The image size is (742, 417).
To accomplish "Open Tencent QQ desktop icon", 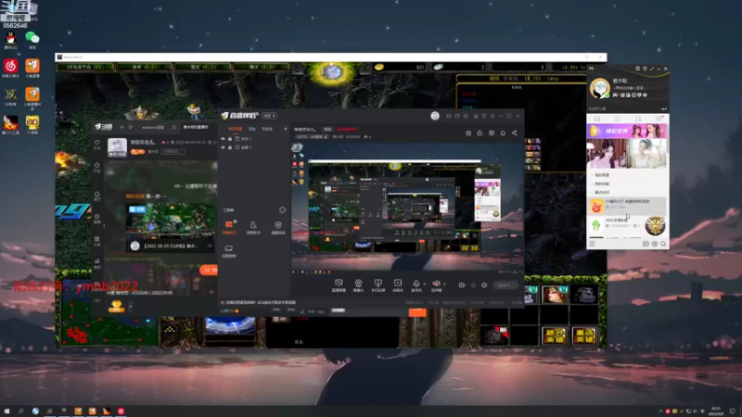I will click(x=10, y=40).
